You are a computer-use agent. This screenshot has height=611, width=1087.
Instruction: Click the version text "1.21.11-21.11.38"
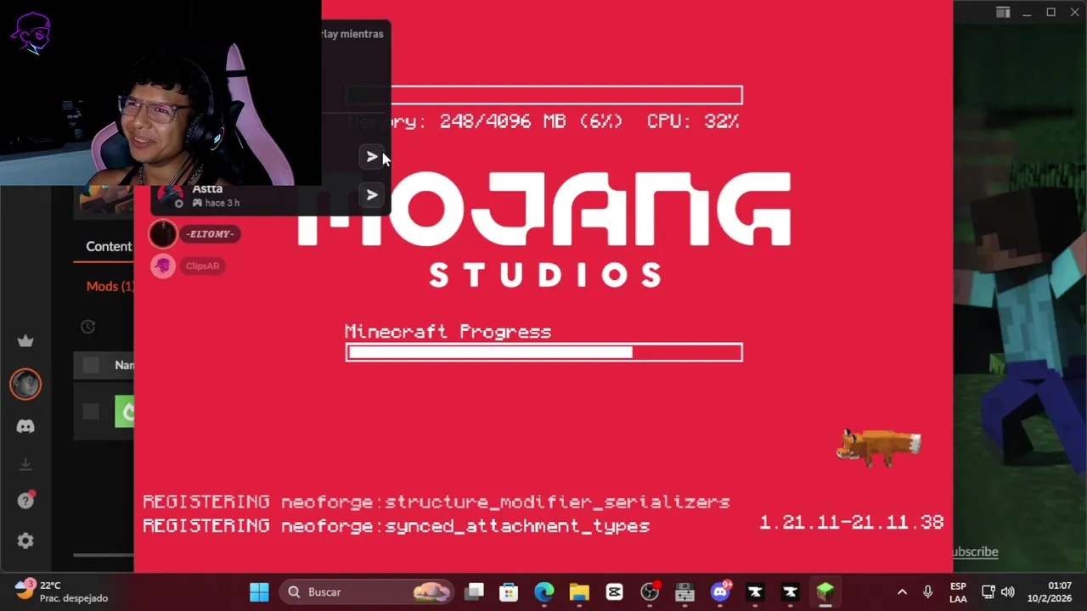coord(851,523)
